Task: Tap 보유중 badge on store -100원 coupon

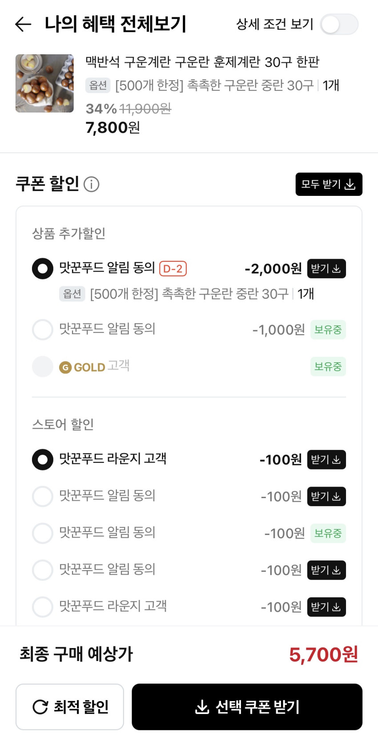Action: click(328, 533)
